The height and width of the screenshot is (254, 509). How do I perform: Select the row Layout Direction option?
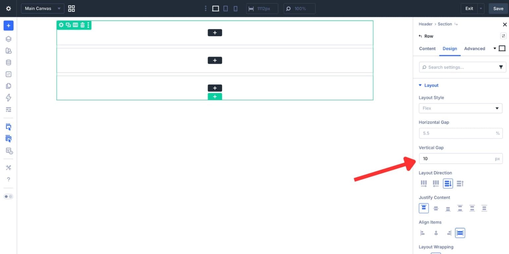pyautogui.click(x=424, y=183)
